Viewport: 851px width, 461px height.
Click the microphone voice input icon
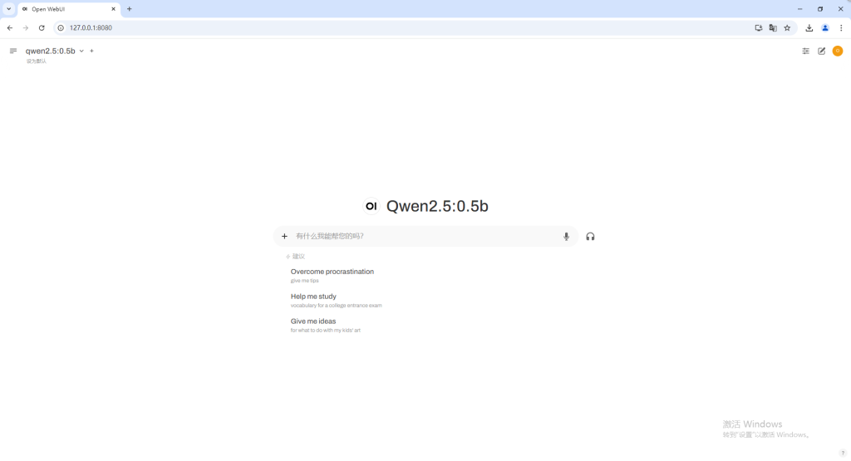[567, 236]
